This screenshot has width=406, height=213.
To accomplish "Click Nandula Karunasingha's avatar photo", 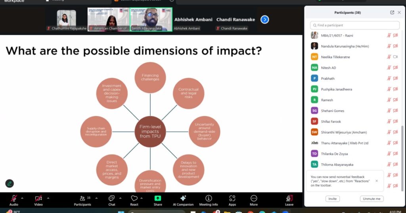I will click(x=314, y=46).
